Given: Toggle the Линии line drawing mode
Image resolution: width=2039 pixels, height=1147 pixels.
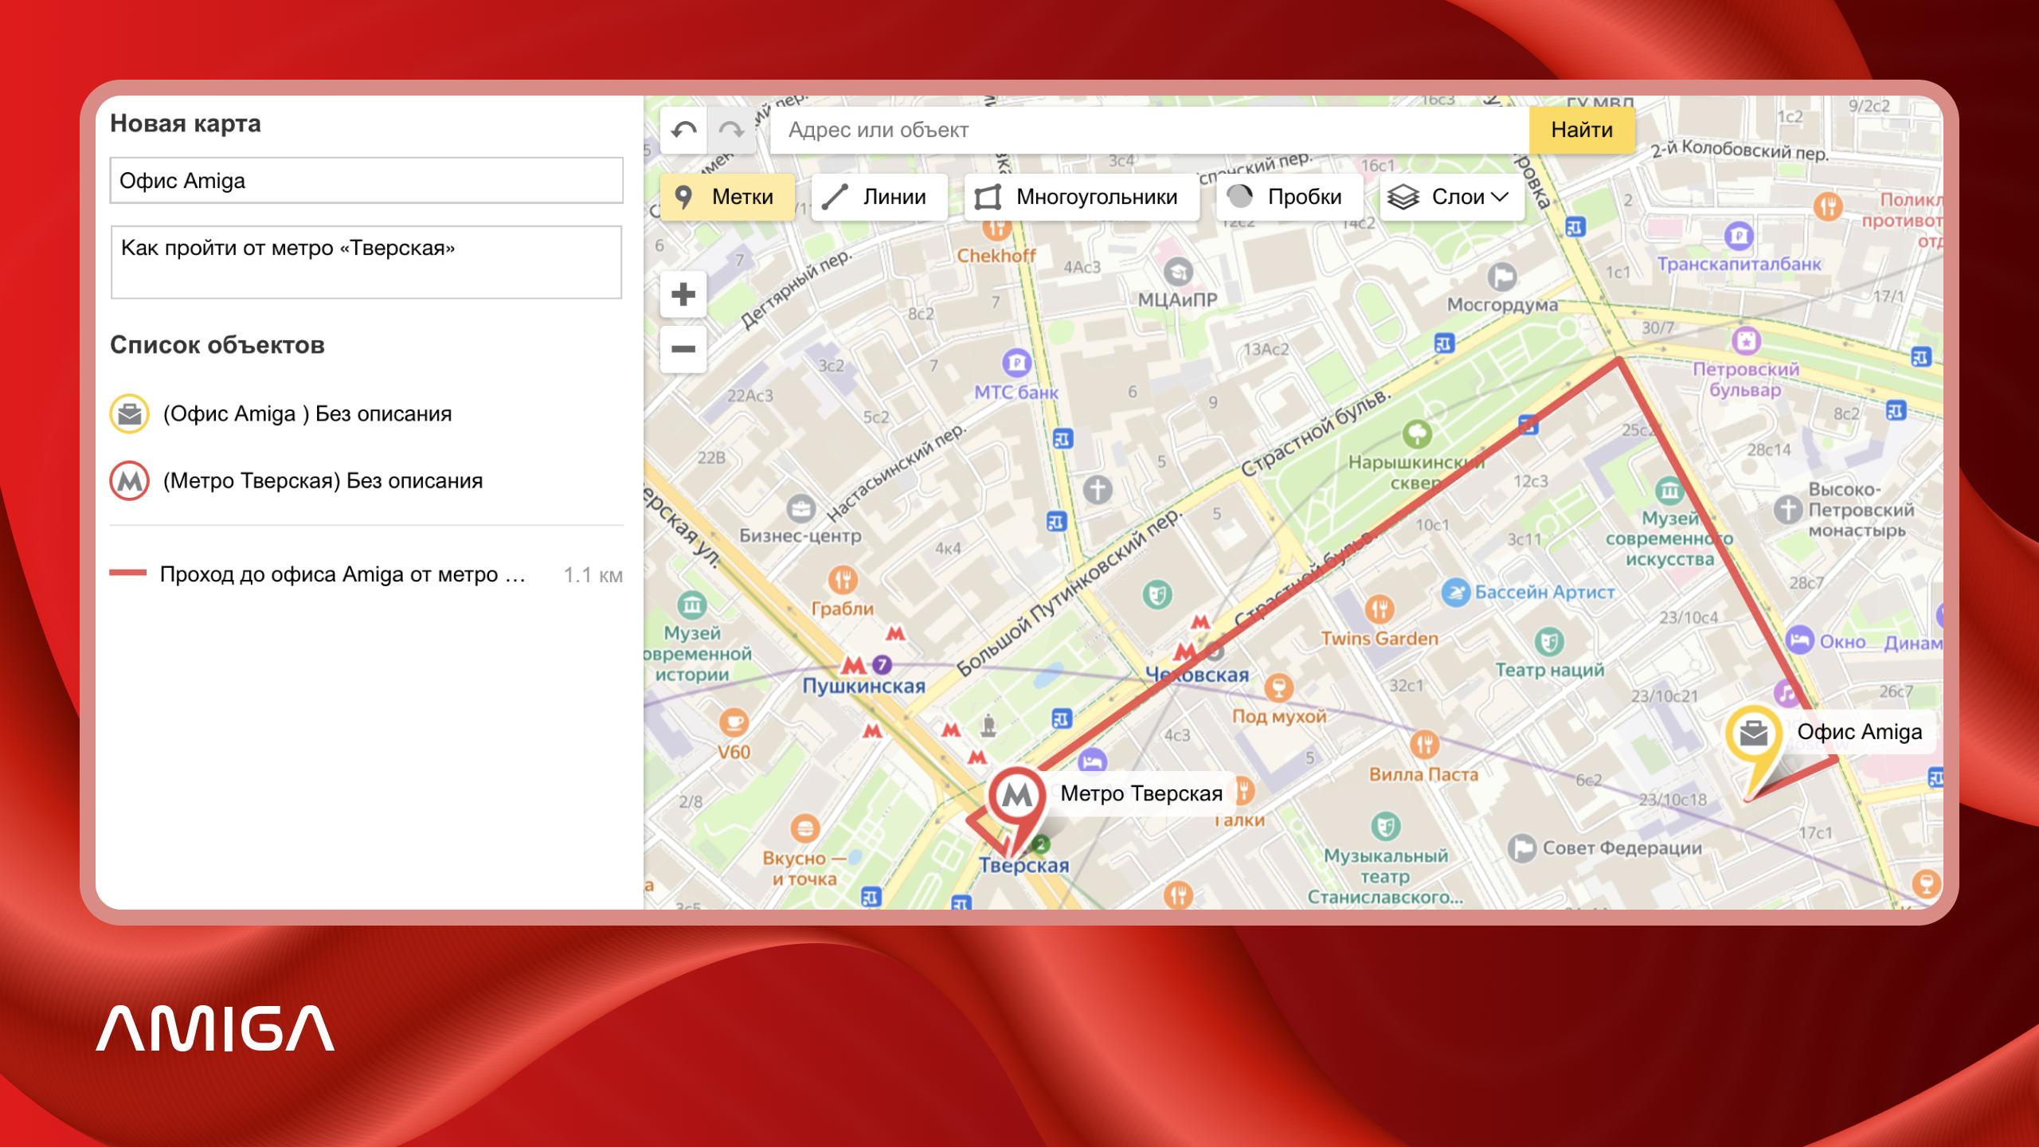Looking at the screenshot, I should tap(879, 197).
